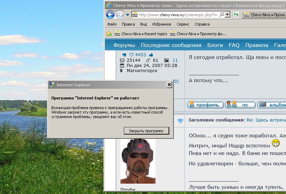
Task: Send private message via лс button
Action: (240, 105)
